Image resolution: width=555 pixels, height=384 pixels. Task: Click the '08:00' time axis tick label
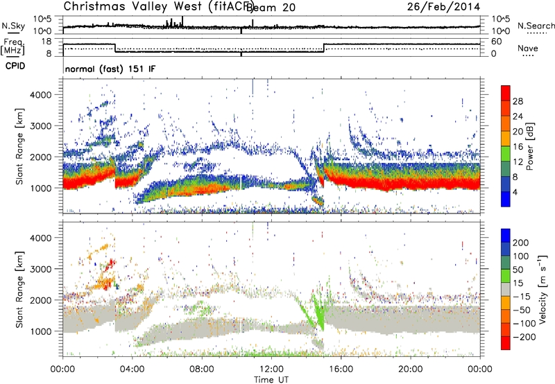pyautogui.click(x=202, y=369)
